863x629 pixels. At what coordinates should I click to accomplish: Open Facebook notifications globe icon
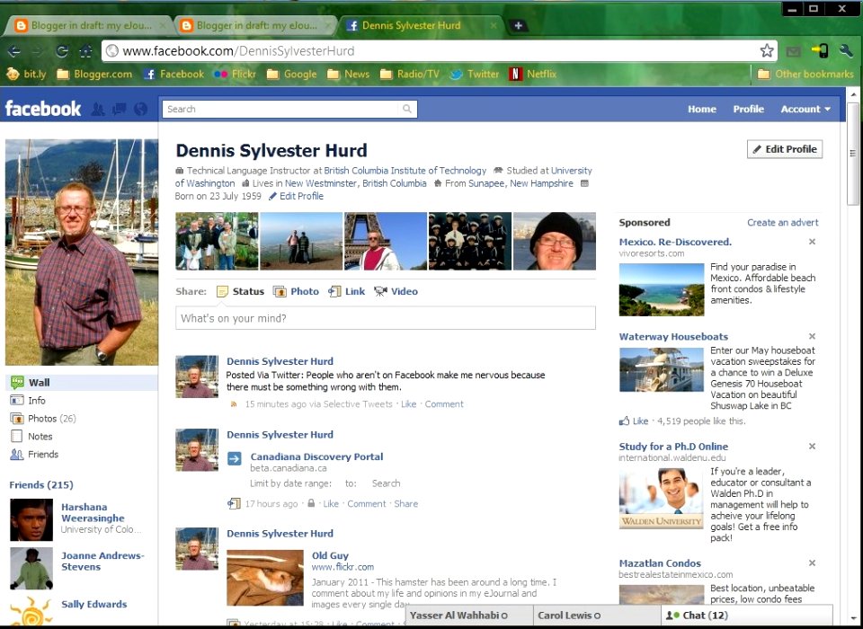coord(141,109)
